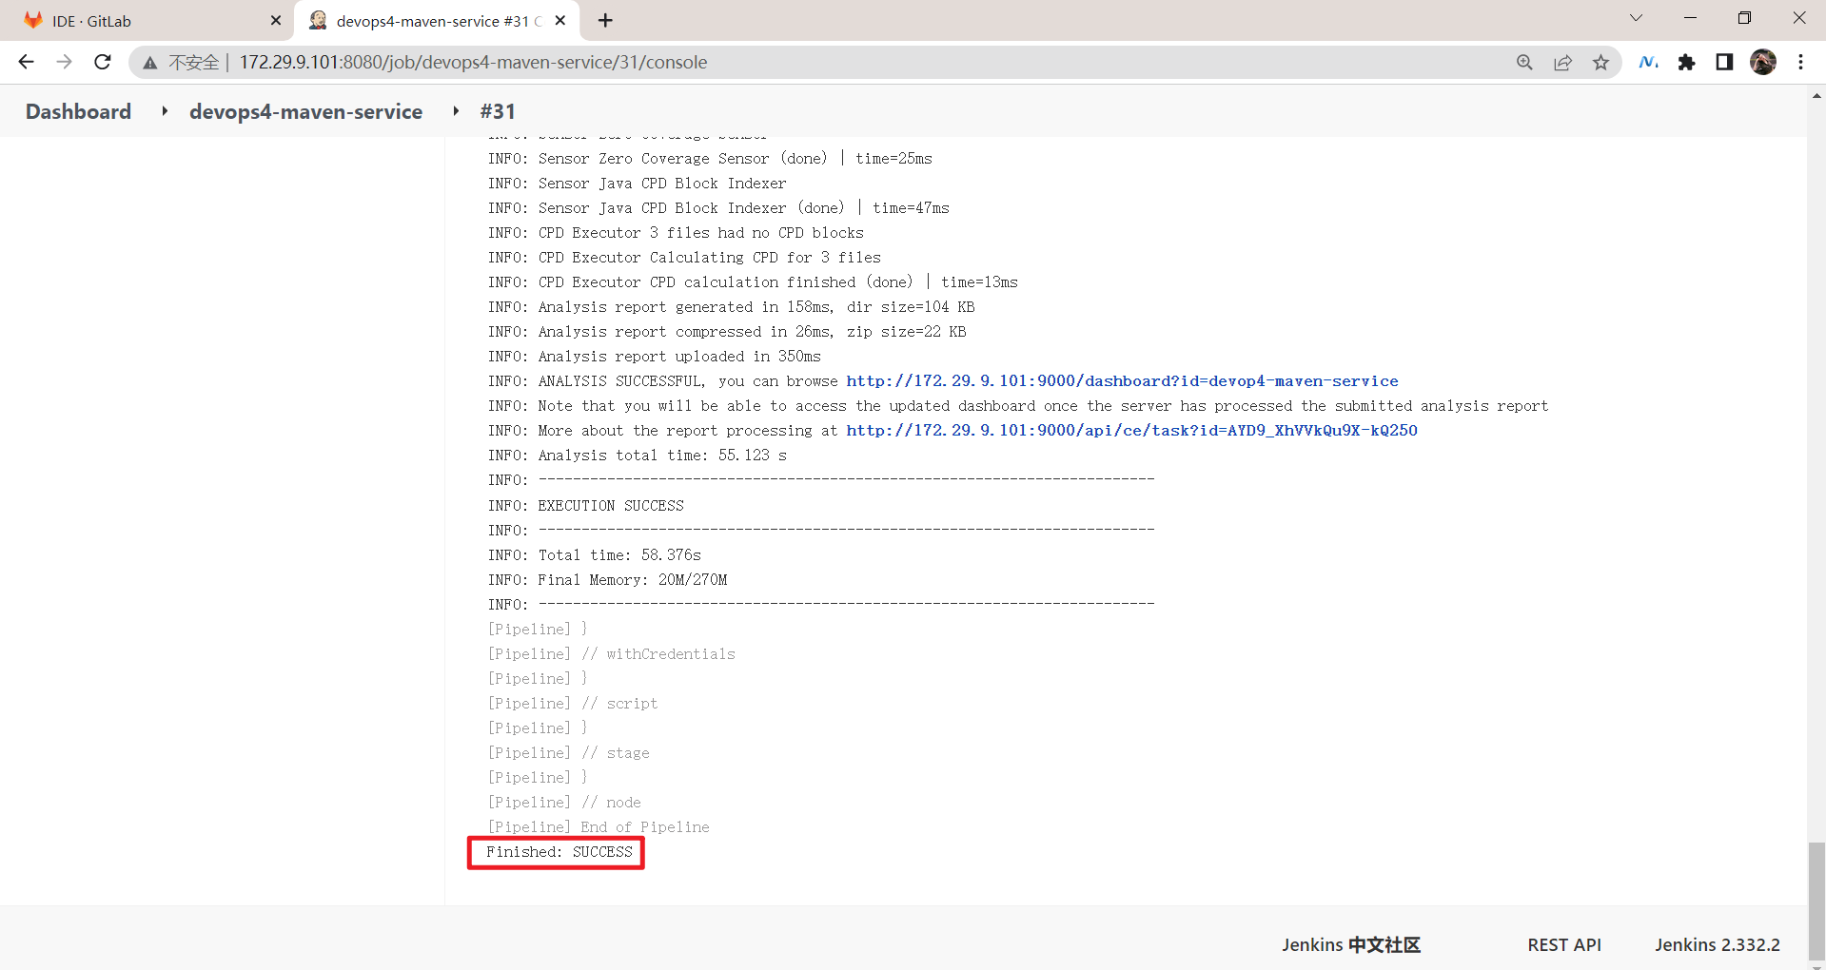The image size is (1826, 970).
Task: Click the scrollbar up arrow
Action: [x=1816, y=95]
